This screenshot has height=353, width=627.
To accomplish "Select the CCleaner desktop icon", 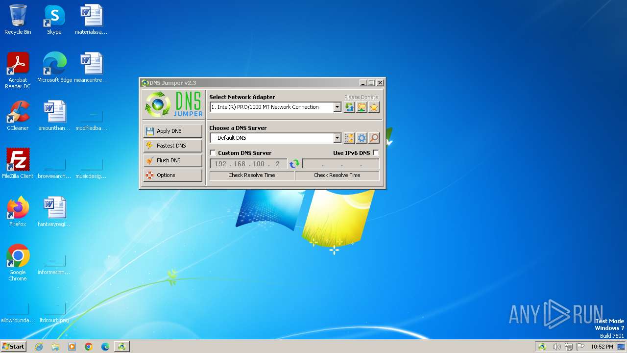I will (18, 116).
